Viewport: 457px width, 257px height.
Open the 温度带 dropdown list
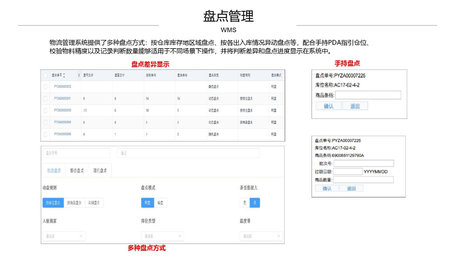(x=261, y=236)
